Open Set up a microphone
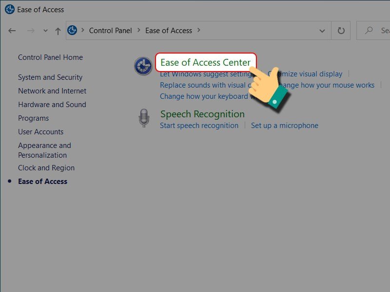Image resolution: width=390 pixels, height=292 pixels. click(x=284, y=125)
